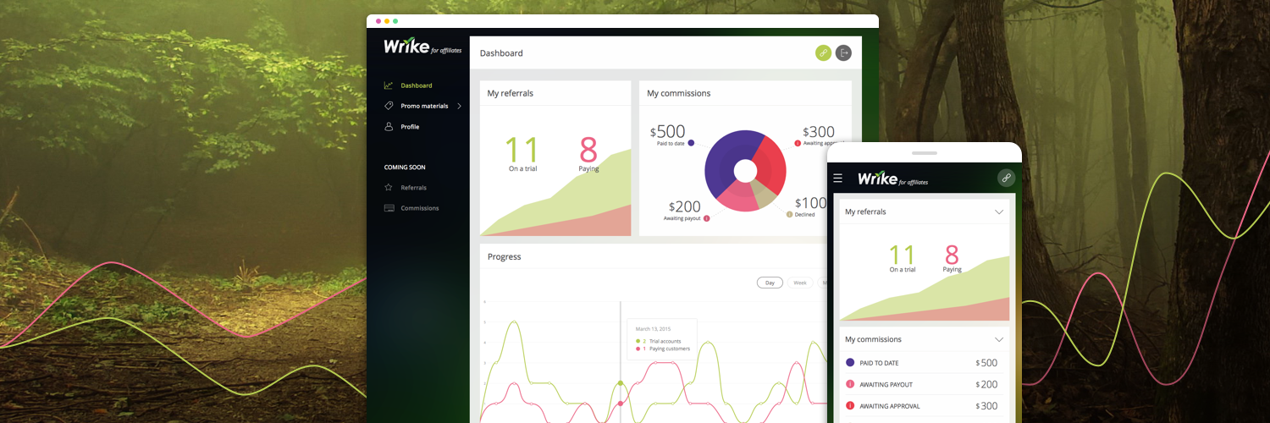Click the 'Dashboard' page title in the header
Screen dimensions: 1270x423
501,52
